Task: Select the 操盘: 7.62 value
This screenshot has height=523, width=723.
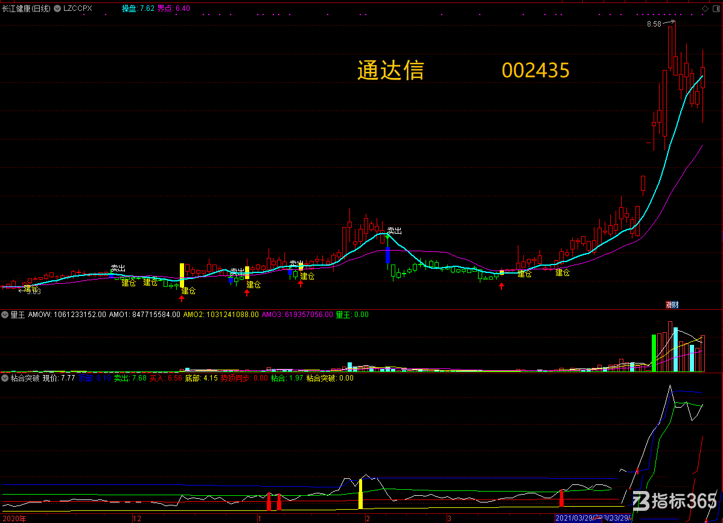Action: [x=138, y=8]
